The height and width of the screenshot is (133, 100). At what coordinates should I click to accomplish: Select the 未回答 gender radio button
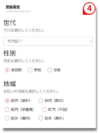7,70
